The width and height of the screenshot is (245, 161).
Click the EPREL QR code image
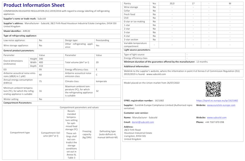click(x=213, y=89)
